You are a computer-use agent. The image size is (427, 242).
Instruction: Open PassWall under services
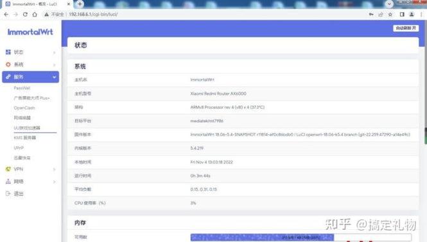22,88
